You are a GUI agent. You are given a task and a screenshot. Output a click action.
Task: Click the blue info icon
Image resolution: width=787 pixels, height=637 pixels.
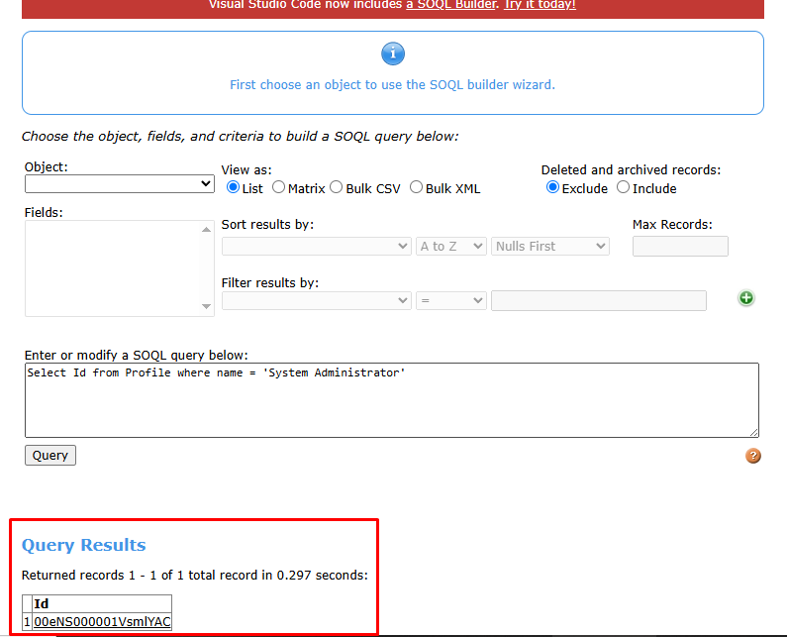tap(393, 53)
